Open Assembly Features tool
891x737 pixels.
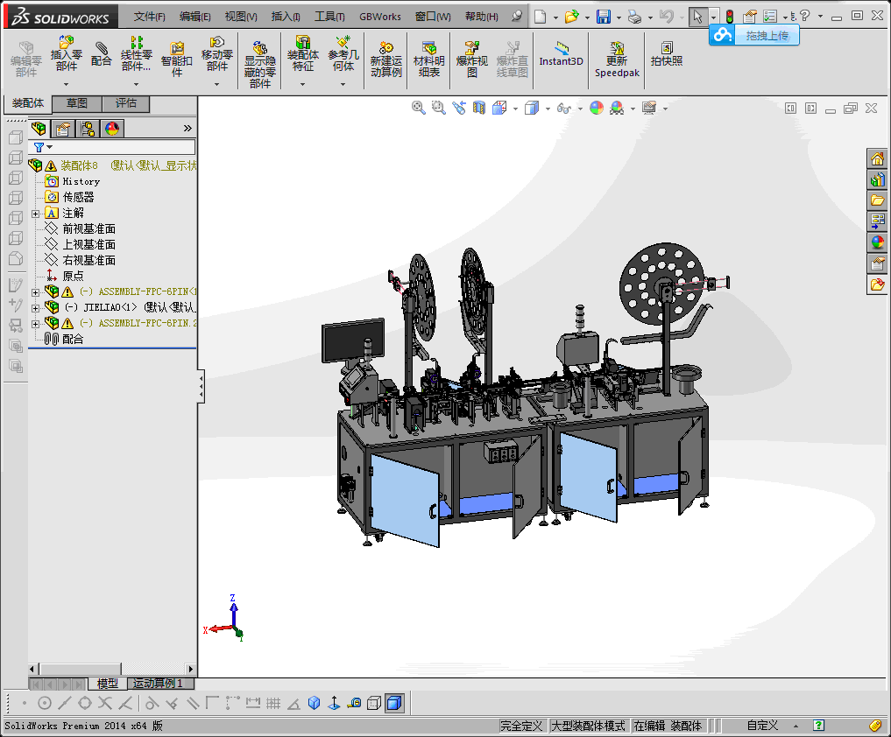(x=303, y=53)
